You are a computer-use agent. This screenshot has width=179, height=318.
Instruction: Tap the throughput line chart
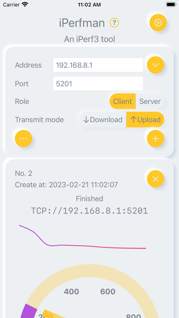click(83, 237)
